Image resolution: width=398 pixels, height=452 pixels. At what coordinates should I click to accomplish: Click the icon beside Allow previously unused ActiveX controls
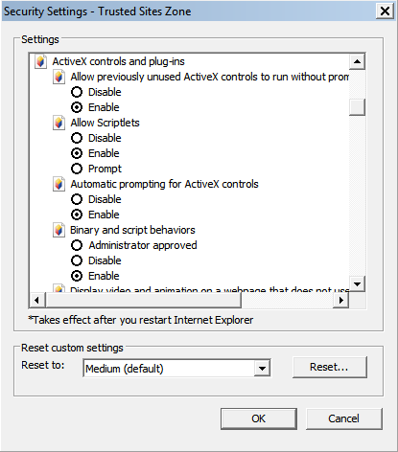59,77
